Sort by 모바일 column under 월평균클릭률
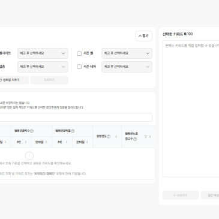 pyautogui.click(x=87, y=142)
